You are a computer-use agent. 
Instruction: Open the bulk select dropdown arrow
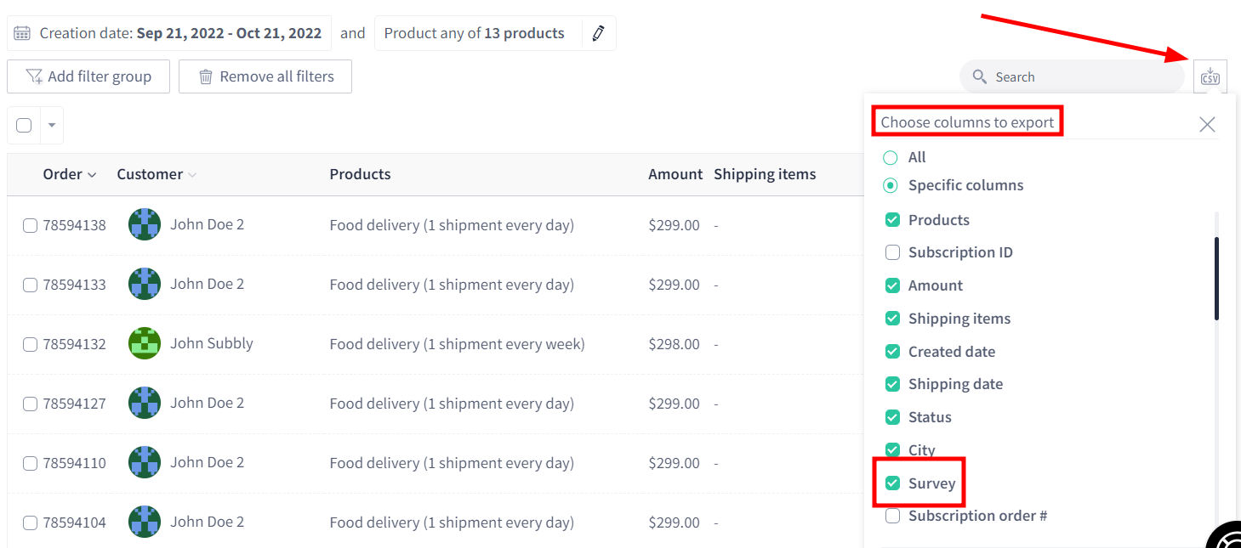51,125
